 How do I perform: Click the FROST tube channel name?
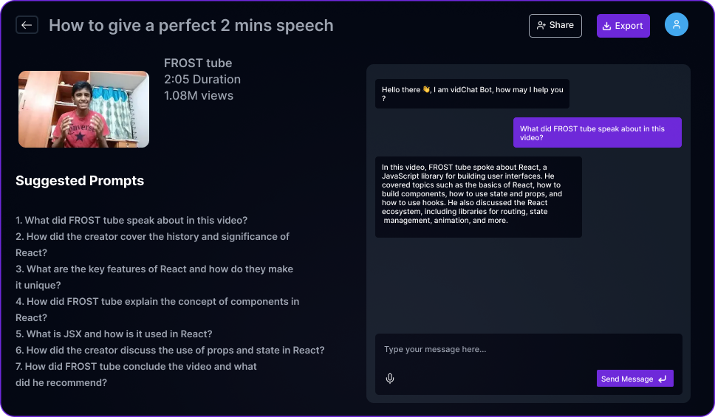pyautogui.click(x=198, y=63)
